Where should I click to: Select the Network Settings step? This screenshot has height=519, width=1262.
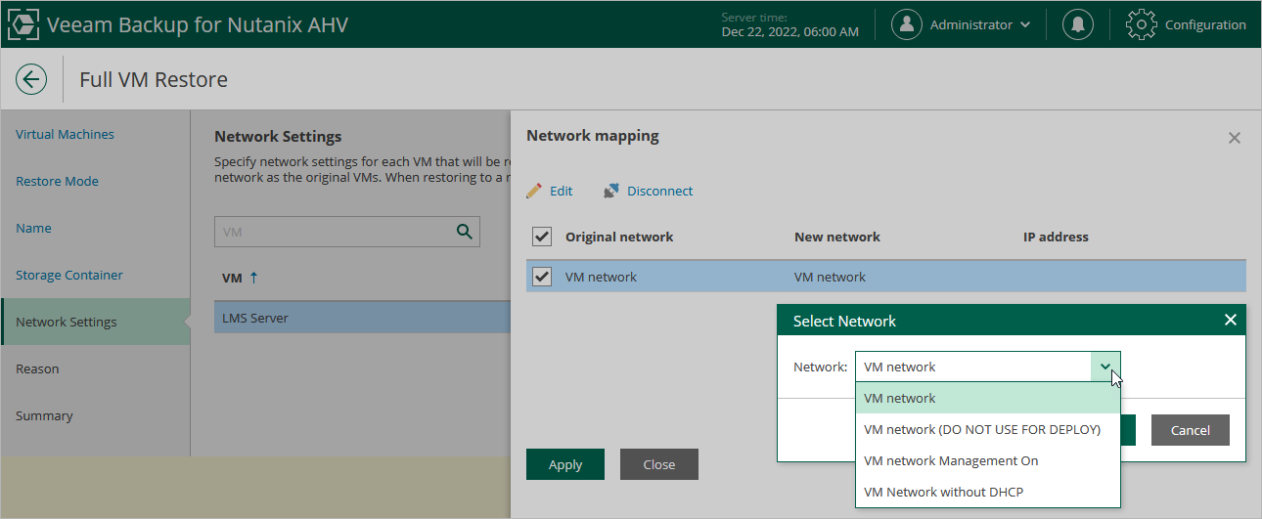click(96, 322)
